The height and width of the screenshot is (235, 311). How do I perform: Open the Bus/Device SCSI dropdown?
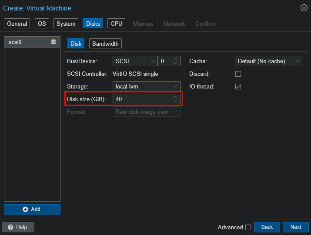click(x=134, y=61)
